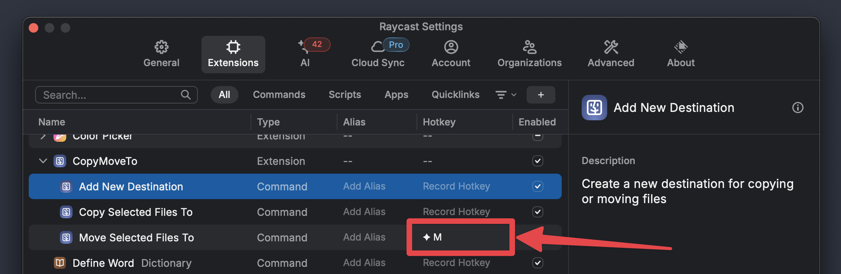The image size is (841, 274).
Task: Collapse the CopyMoveTo extension group
Action: [43, 161]
